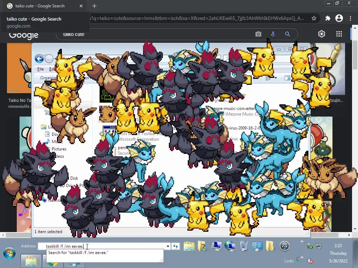
Task: Select the iMazone Music Co entry
Action: tap(243, 114)
